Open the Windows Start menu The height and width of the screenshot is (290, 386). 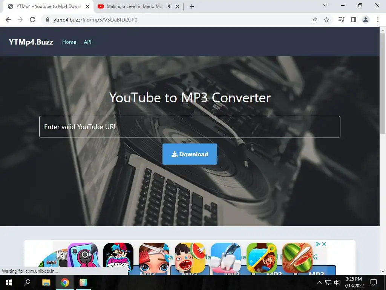click(9, 282)
